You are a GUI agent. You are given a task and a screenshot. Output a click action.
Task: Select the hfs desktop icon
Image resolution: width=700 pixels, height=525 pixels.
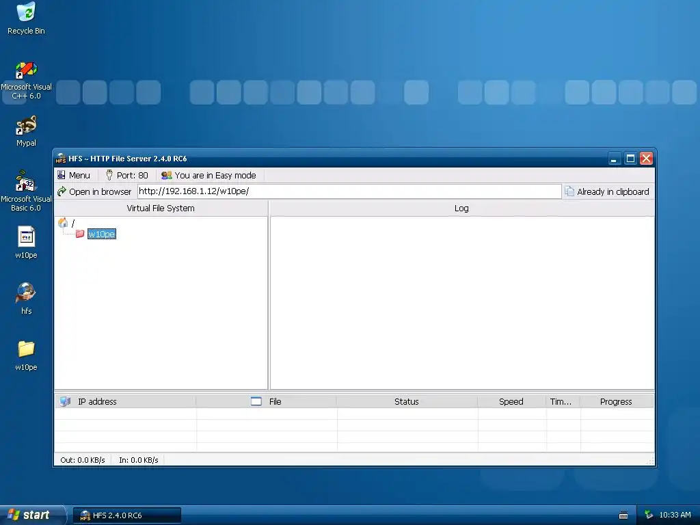(26, 299)
